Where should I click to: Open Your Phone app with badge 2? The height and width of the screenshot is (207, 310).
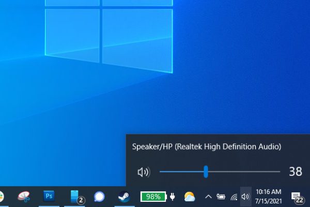78,197
